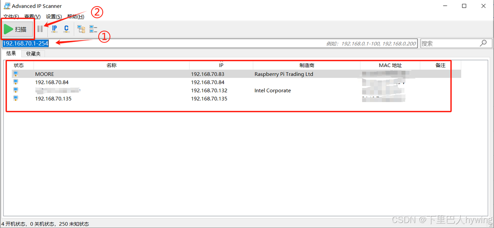The image size is (494, 228).
Task: Sort by the IP column header
Action: click(x=221, y=65)
